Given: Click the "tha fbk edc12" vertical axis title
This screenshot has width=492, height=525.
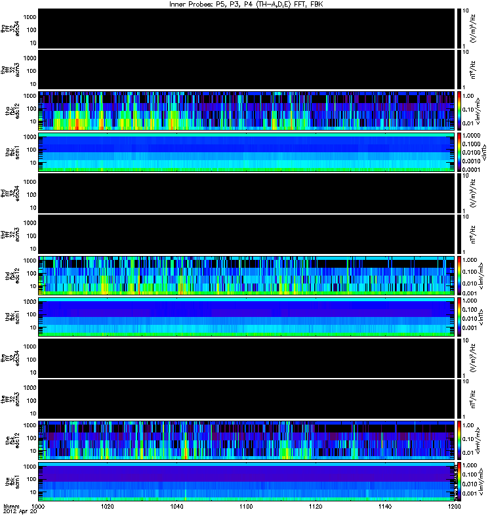Looking at the screenshot, I should pos(12,111).
